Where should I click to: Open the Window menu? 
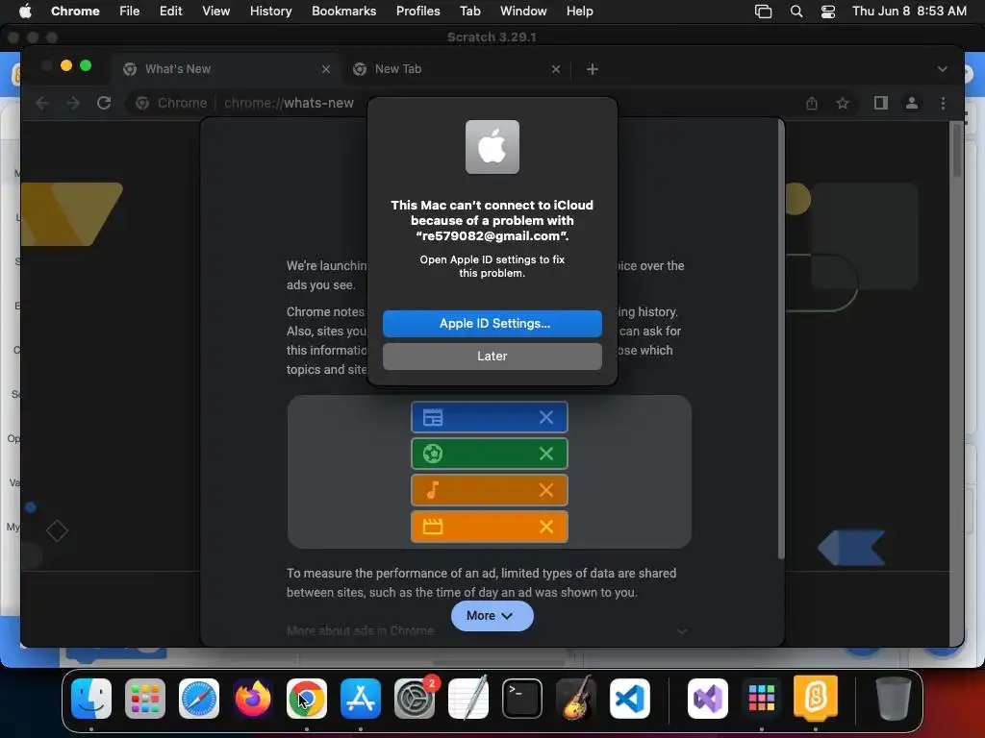[523, 12]
